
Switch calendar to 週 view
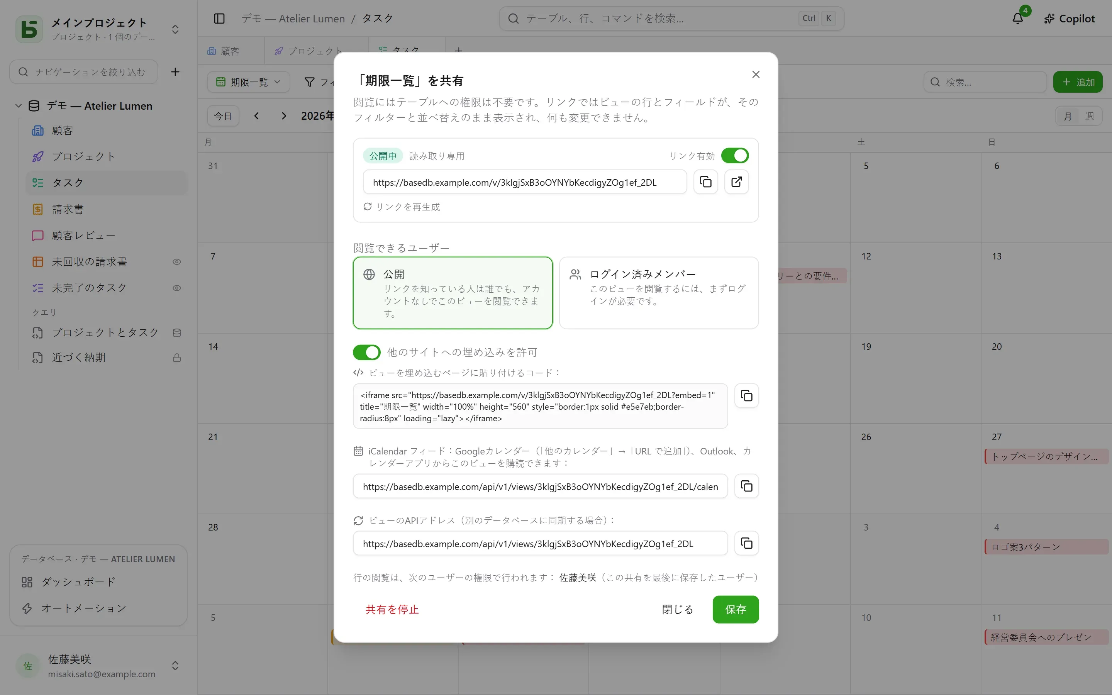click(1090, 116)
